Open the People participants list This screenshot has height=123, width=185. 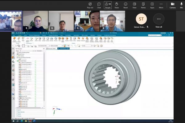coord(108,5)
